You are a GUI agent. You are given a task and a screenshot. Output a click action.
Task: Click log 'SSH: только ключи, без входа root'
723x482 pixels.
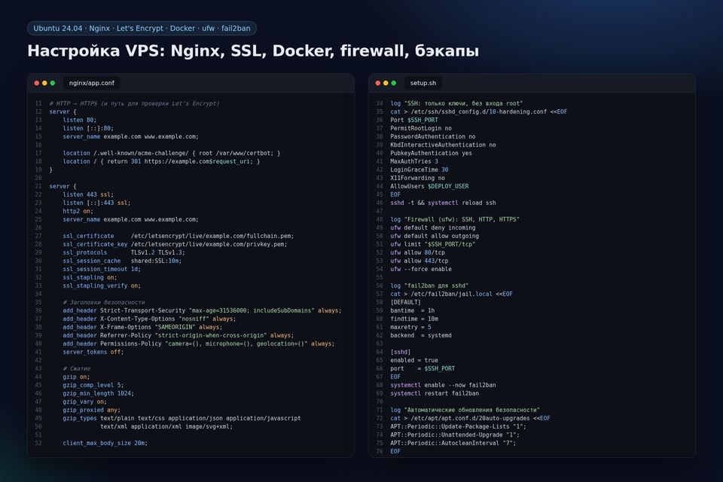pyautogui.click(x=456, y=103)
